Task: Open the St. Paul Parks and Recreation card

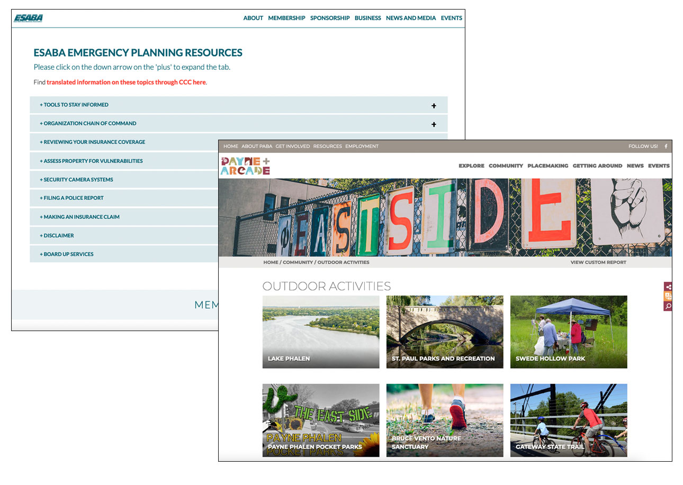Action: click(445, 332)
